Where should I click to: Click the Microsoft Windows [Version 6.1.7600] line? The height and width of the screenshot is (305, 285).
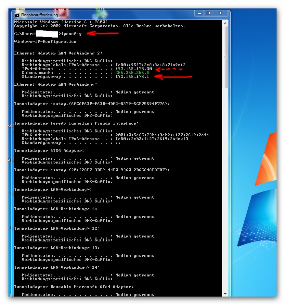[61, 22]
